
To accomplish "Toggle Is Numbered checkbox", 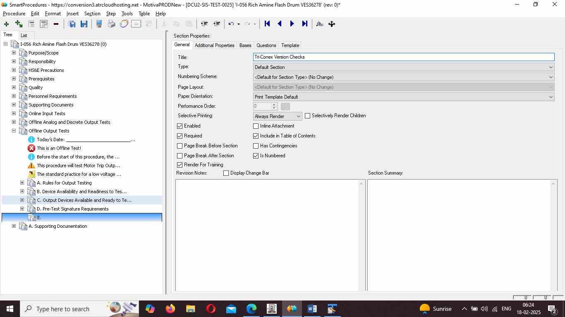I will point(256,156).
